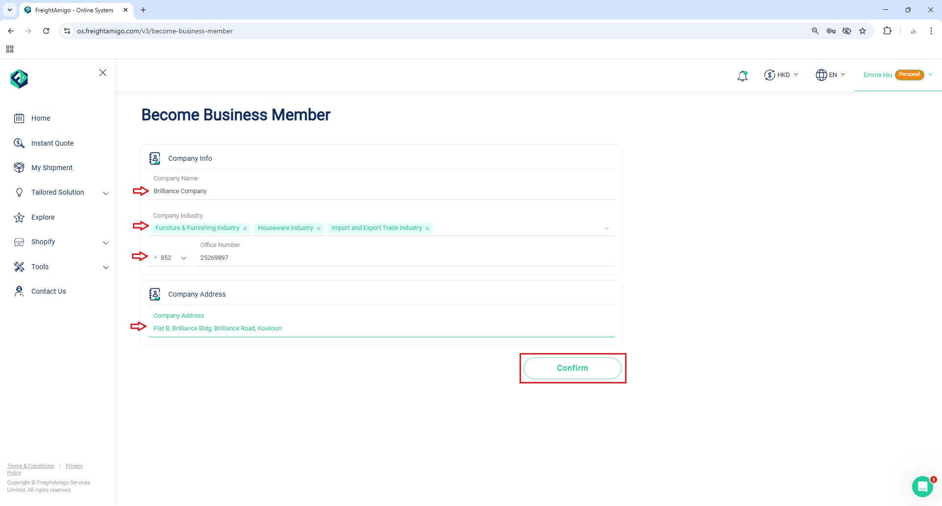Open the Emma Hiu account dropdown arrow

(930, 75)
